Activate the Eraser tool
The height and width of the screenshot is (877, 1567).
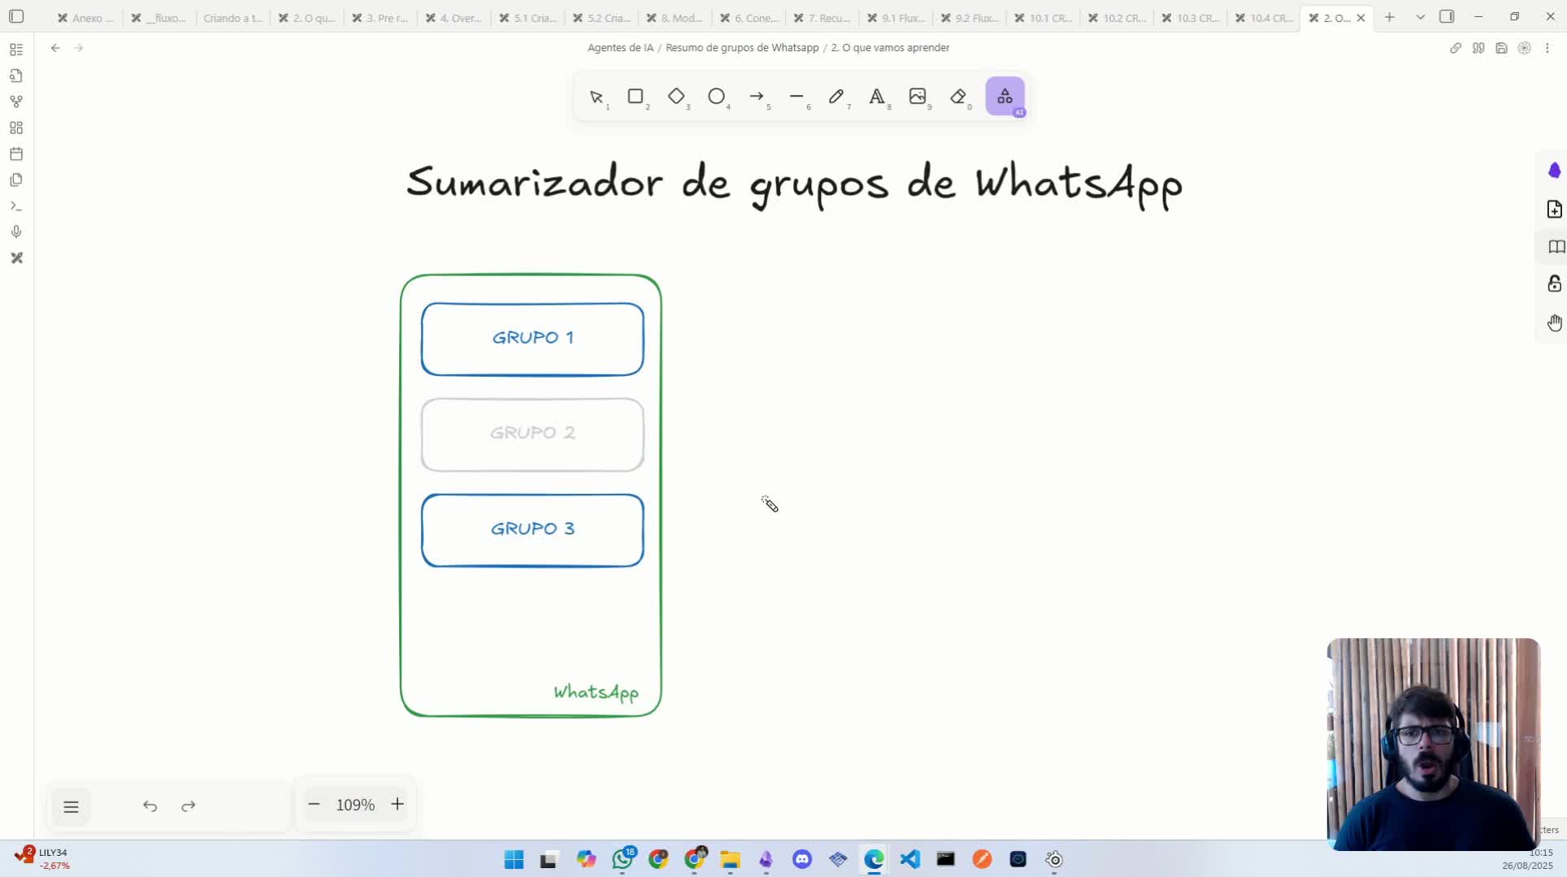click(x=960, y=97)
